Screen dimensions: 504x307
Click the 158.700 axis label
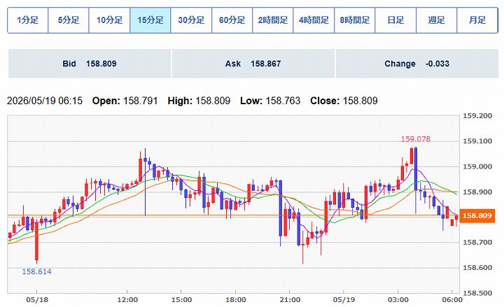click(477, 243)
